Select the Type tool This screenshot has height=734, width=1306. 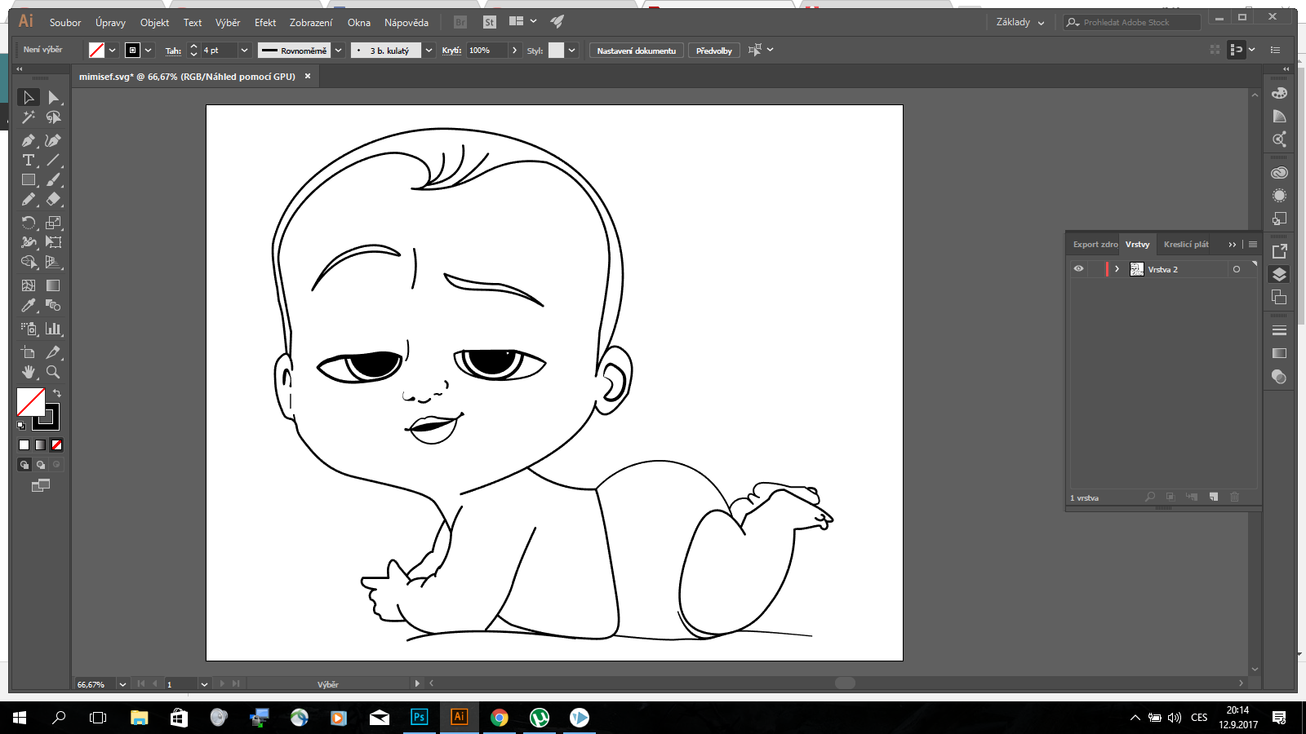tap(28, 160)
